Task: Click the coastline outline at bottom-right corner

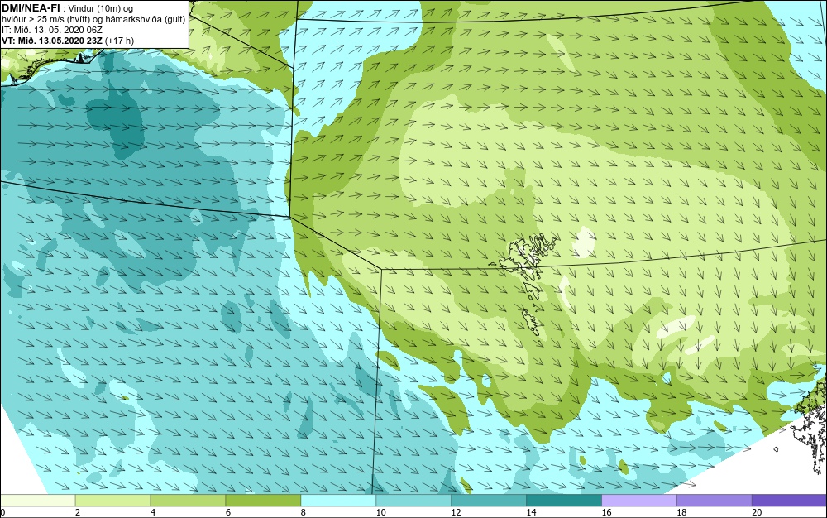Action: click(810, 427)
